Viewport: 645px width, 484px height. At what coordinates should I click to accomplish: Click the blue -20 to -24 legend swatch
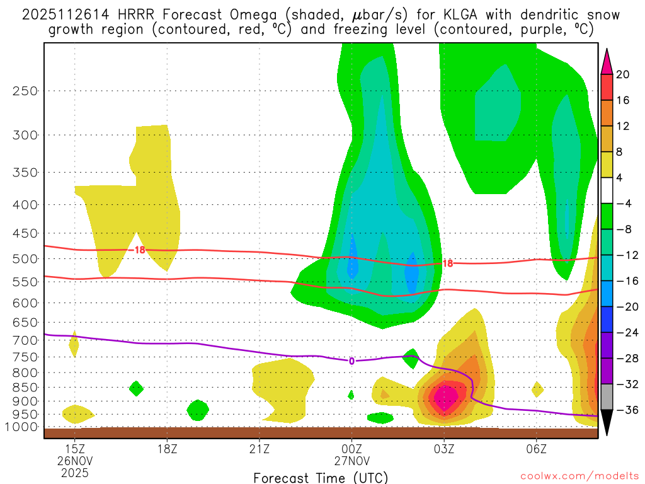pyautogui.click(x=607, y=320)
